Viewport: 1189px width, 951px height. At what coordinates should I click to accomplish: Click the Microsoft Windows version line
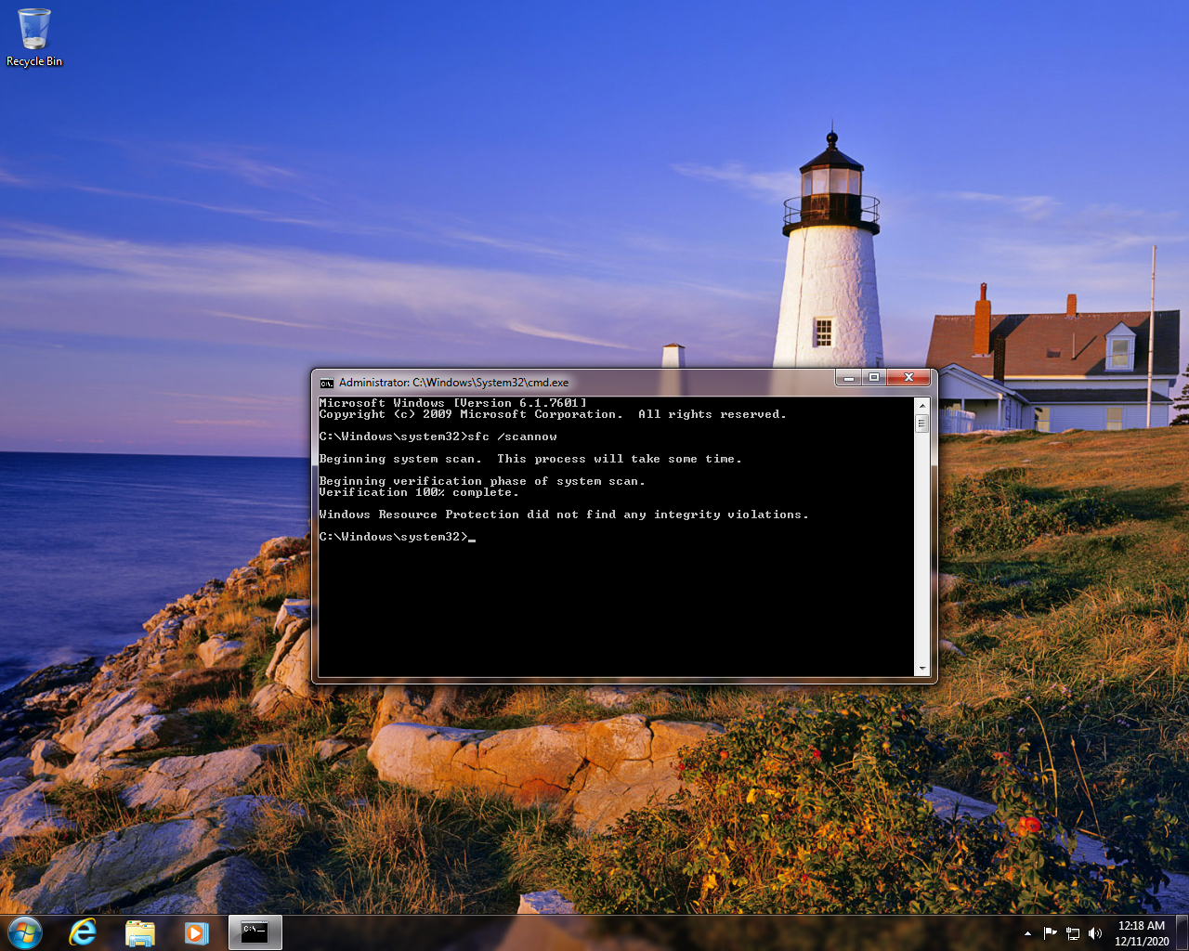coord(452,403)
